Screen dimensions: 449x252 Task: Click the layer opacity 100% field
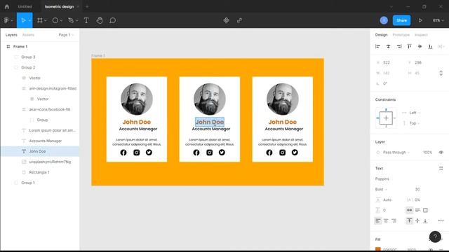click(427, 153)
